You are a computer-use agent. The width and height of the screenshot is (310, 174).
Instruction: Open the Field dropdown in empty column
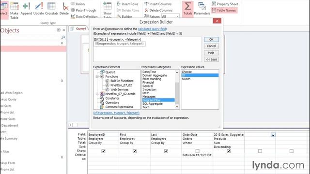[x=273, y=135]
